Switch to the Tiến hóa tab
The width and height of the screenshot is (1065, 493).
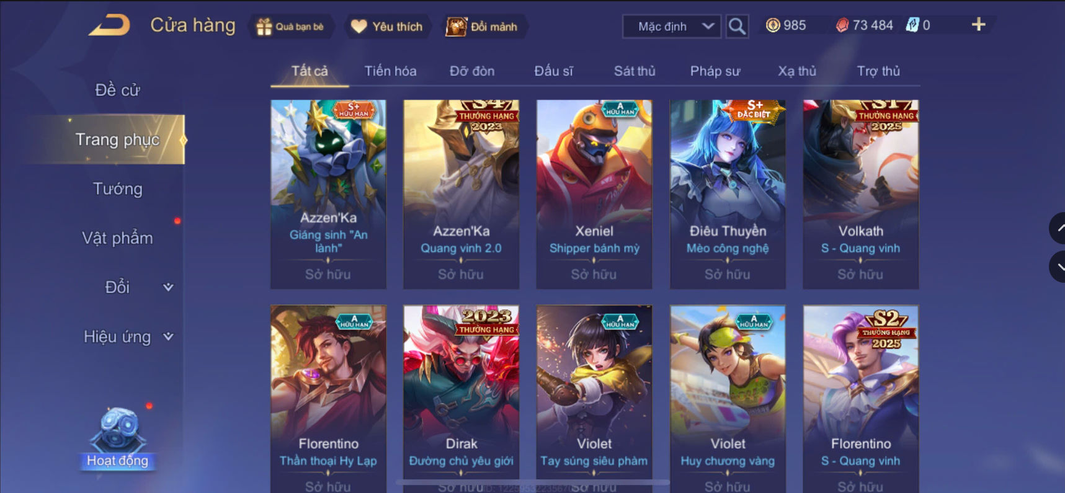[390, 71]
